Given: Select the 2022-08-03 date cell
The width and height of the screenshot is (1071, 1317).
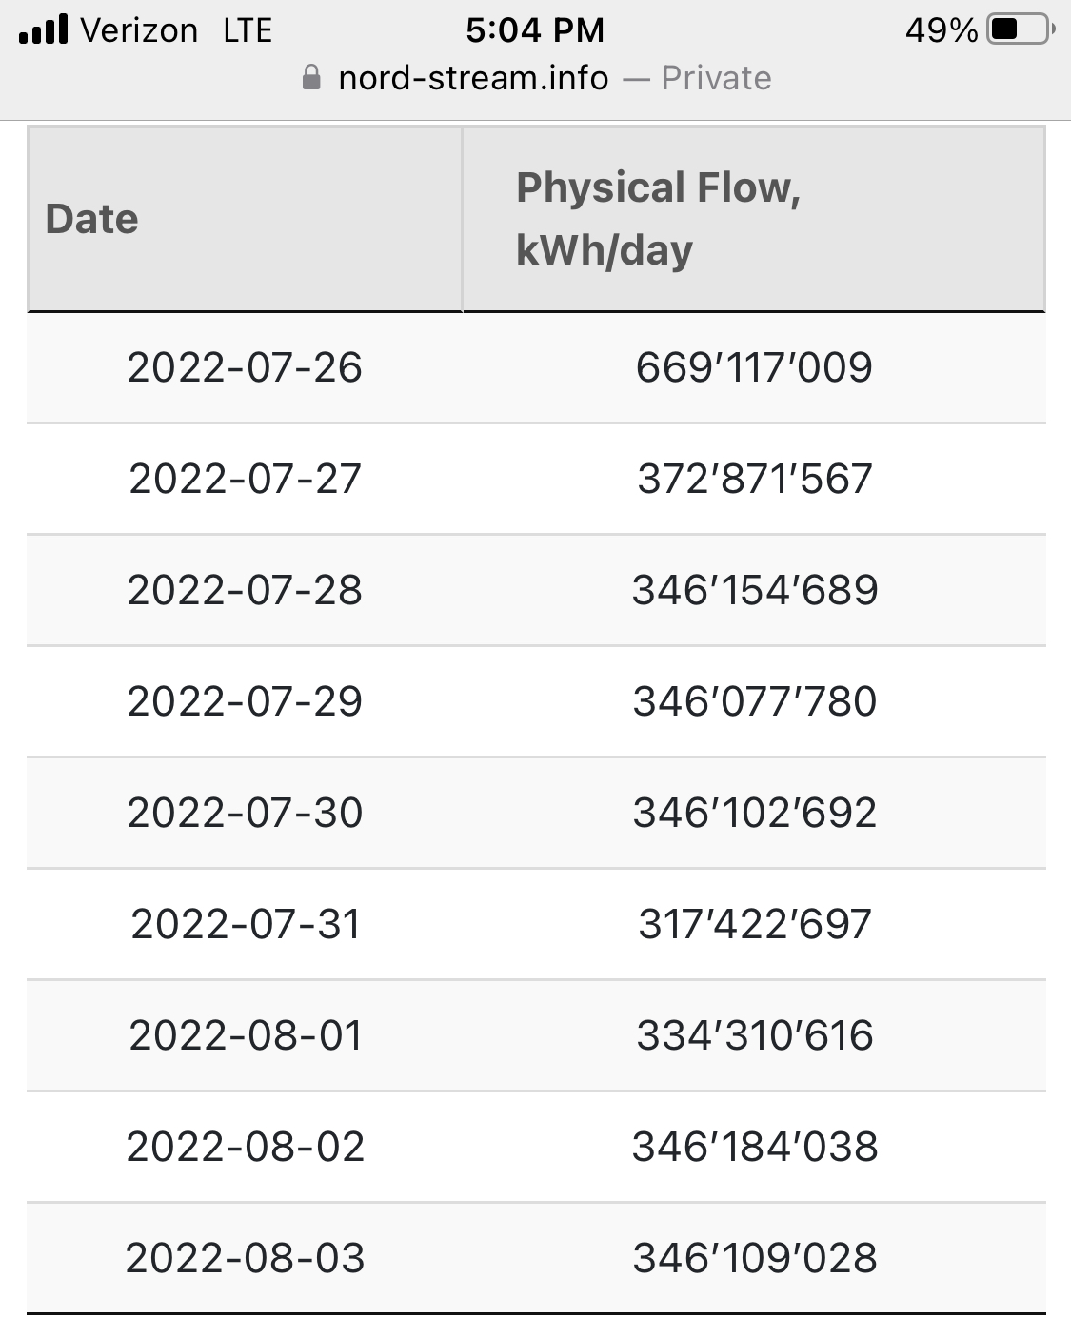Looking at the screenshot, I should [x=245, y=1258].
